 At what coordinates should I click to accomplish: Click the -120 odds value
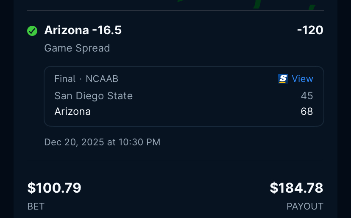click(310, 30)
